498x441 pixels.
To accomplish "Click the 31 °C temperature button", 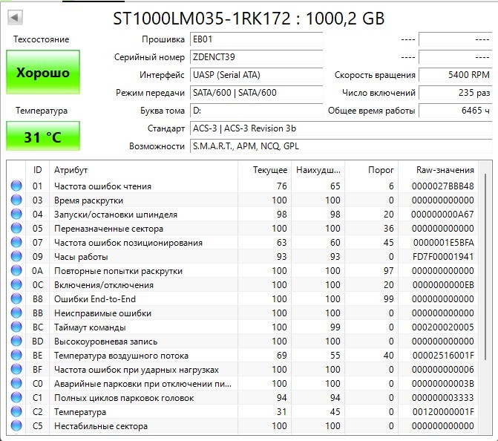I will (43, 136).
